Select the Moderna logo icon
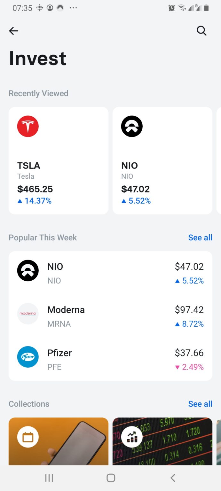The image size is (221, 491). click(x=28, y=314)
